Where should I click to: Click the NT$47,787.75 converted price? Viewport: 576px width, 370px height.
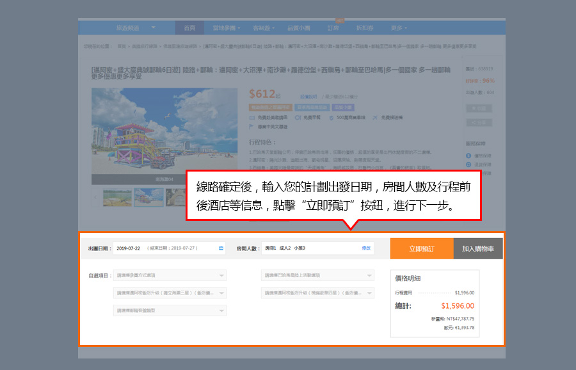[x=460, y=319]
